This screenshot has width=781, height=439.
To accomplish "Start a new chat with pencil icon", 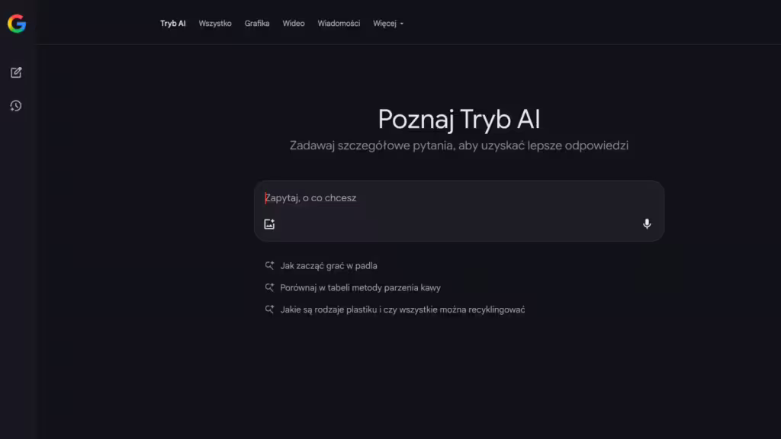I will 16,72.
